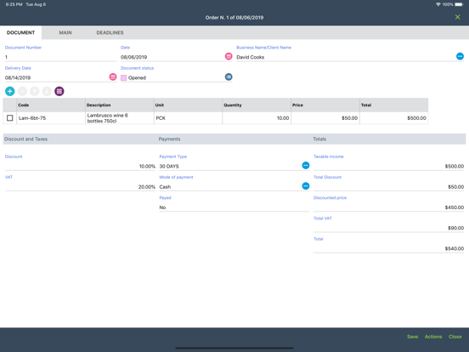Click the Taxable income value $500.00

454,166
